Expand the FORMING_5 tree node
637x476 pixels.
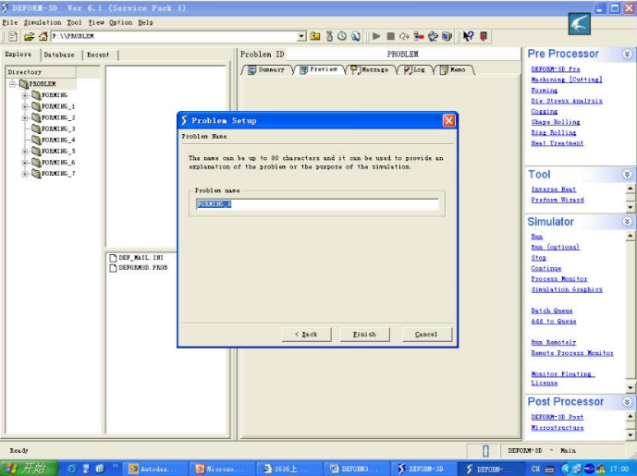click(x=25, y=151)
